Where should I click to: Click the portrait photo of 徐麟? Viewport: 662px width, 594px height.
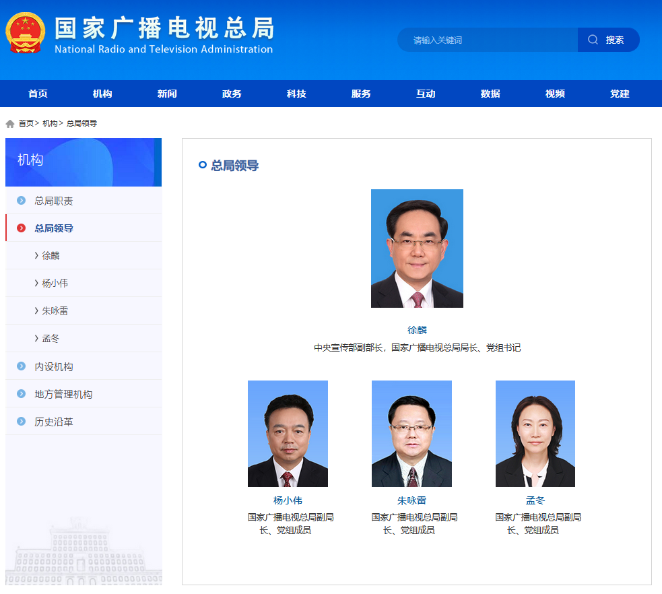click(417, 249)
